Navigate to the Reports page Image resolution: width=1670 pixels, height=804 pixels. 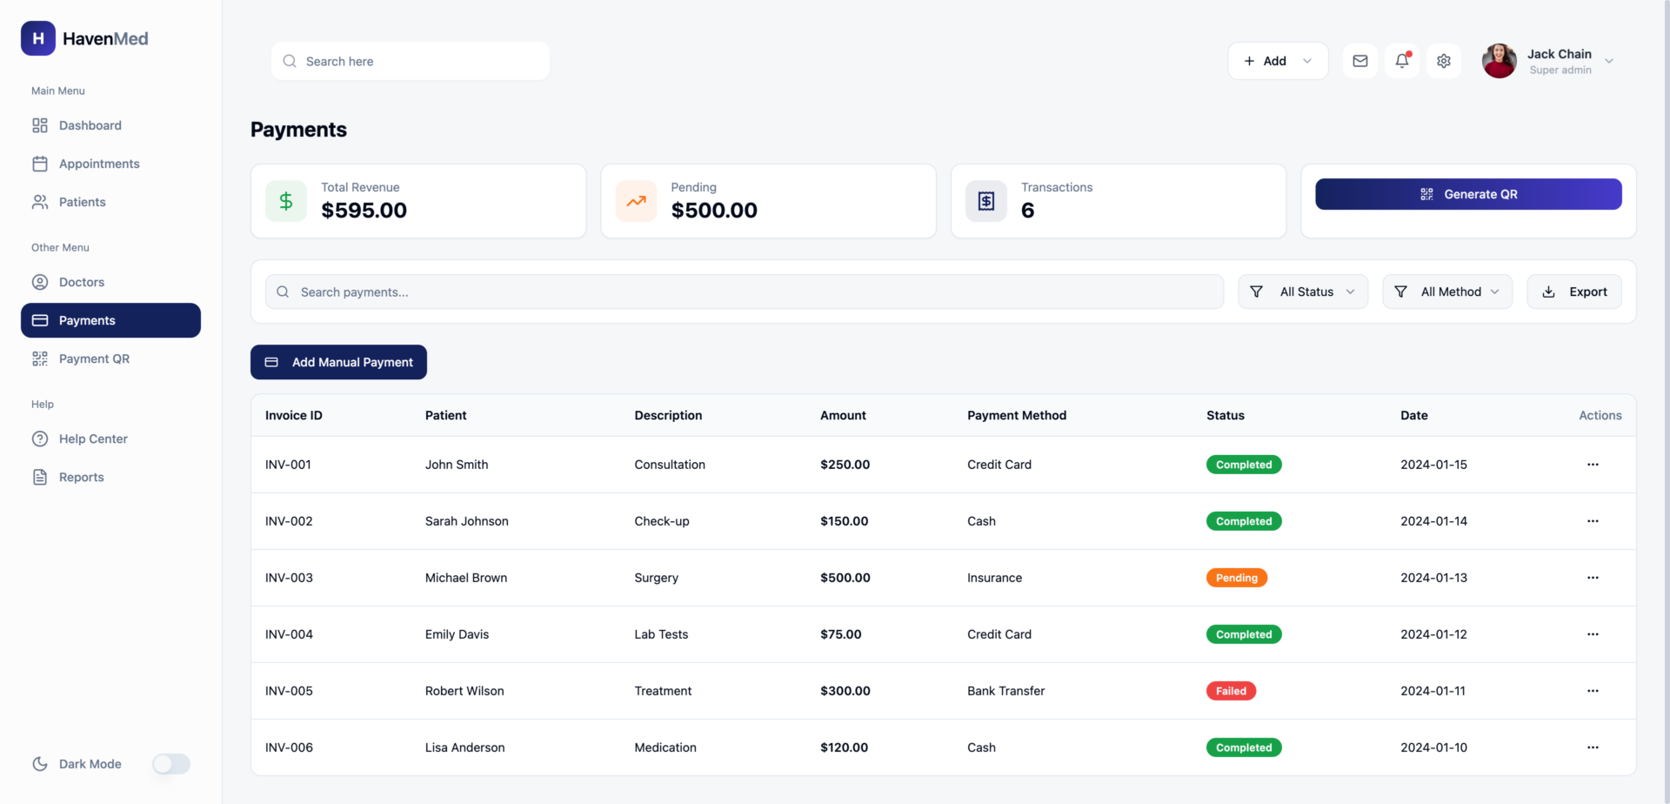[x=81, y=477]
